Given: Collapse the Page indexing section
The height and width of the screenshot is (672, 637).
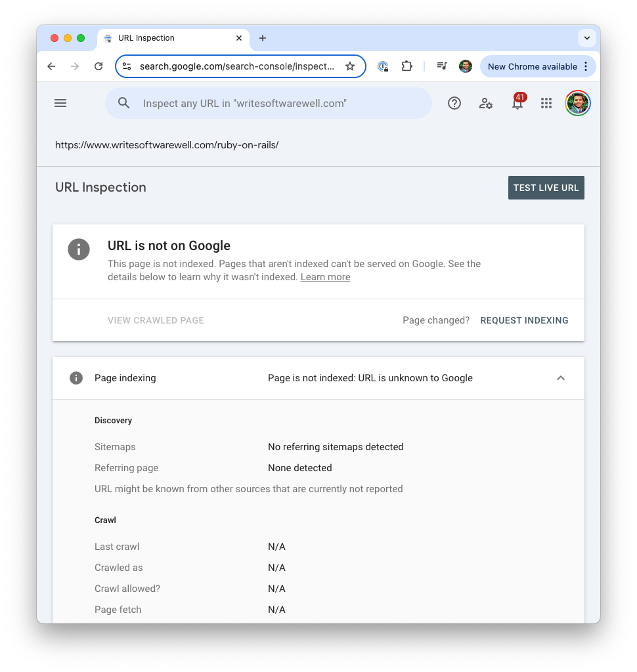Looking at the screenshot, I should (561, 378).
